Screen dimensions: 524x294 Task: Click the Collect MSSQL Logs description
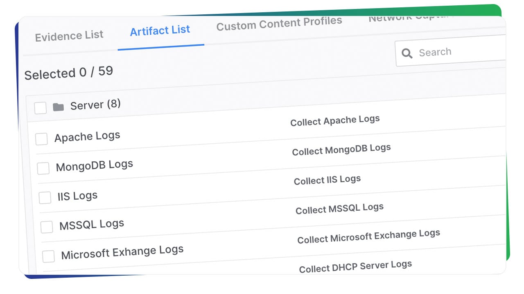339,209
